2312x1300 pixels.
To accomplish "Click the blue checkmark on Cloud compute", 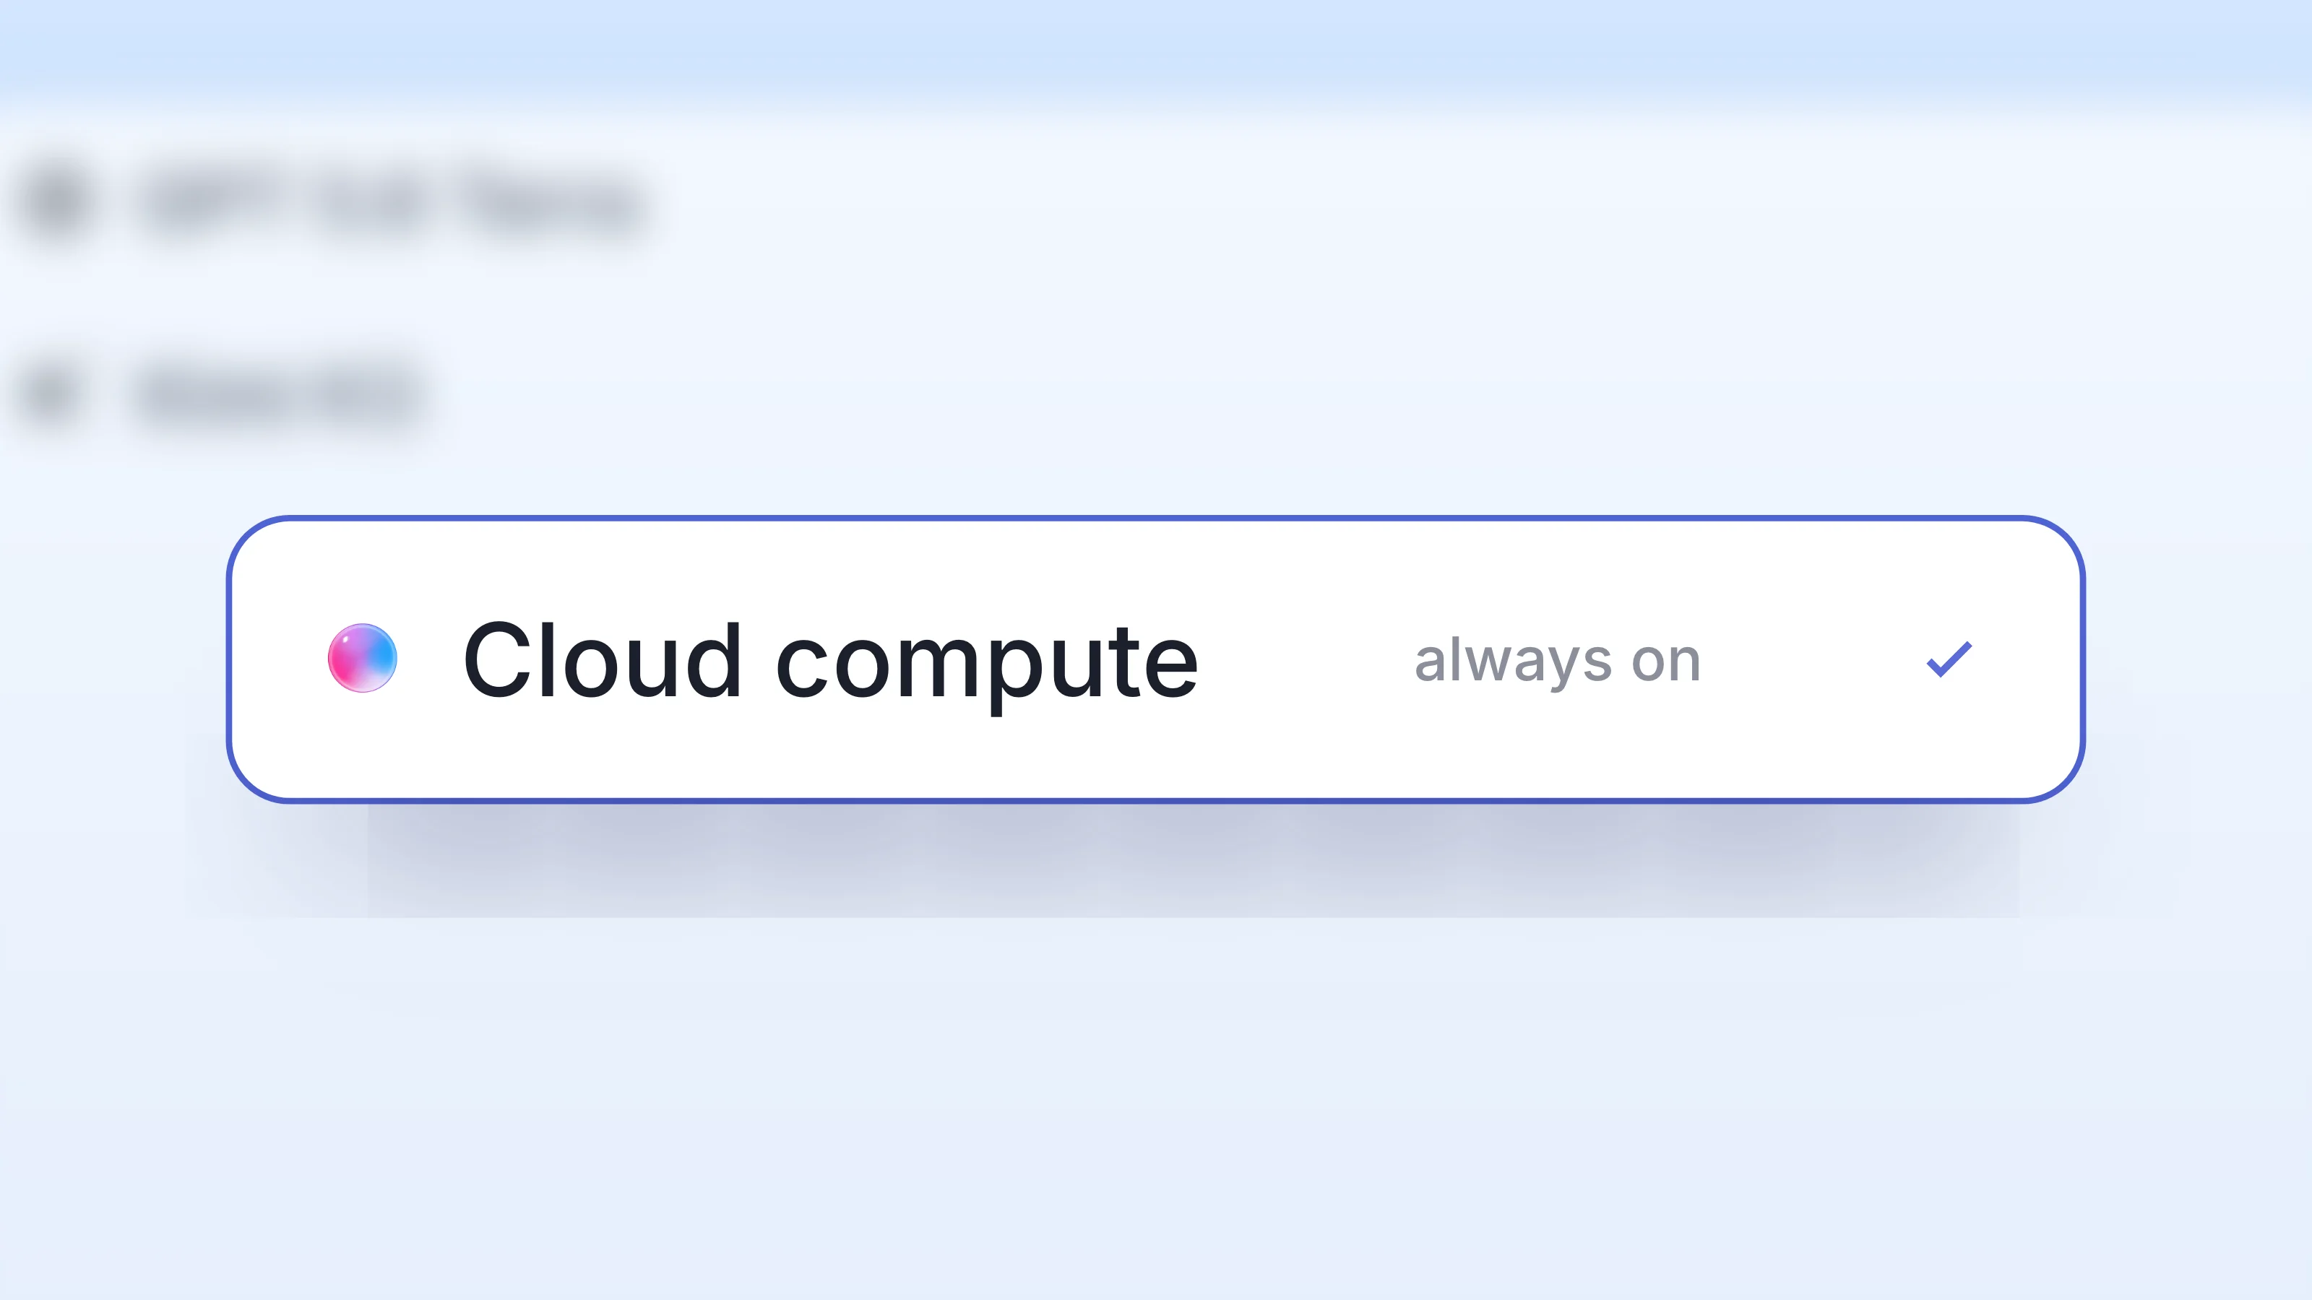I will 1949,659.
